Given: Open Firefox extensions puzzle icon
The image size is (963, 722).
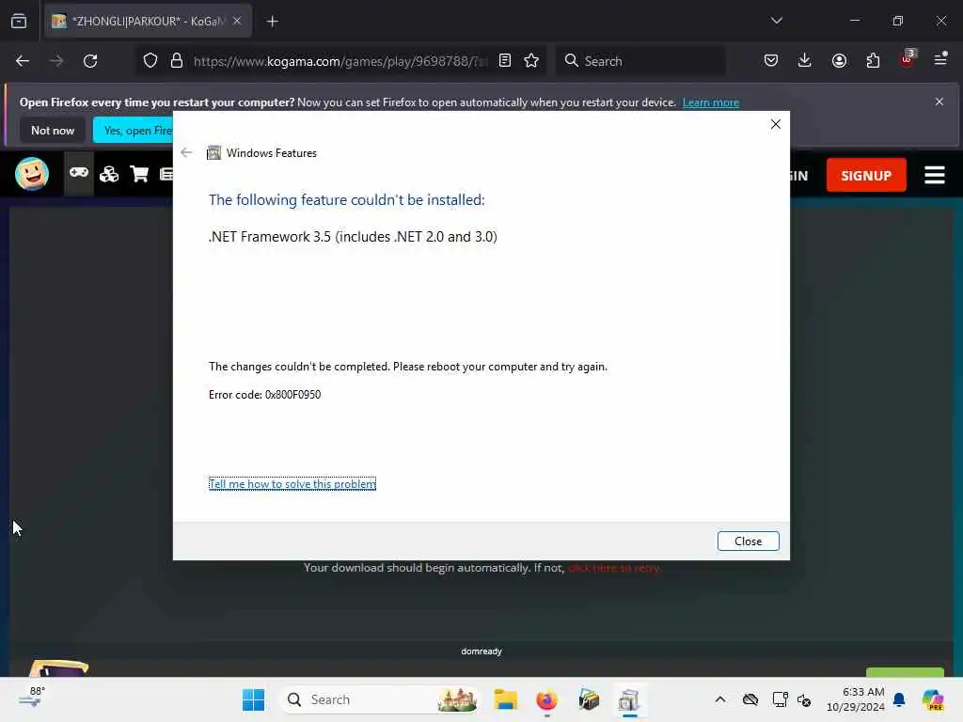Looking at the screenshot, I should tap(873, 60).
